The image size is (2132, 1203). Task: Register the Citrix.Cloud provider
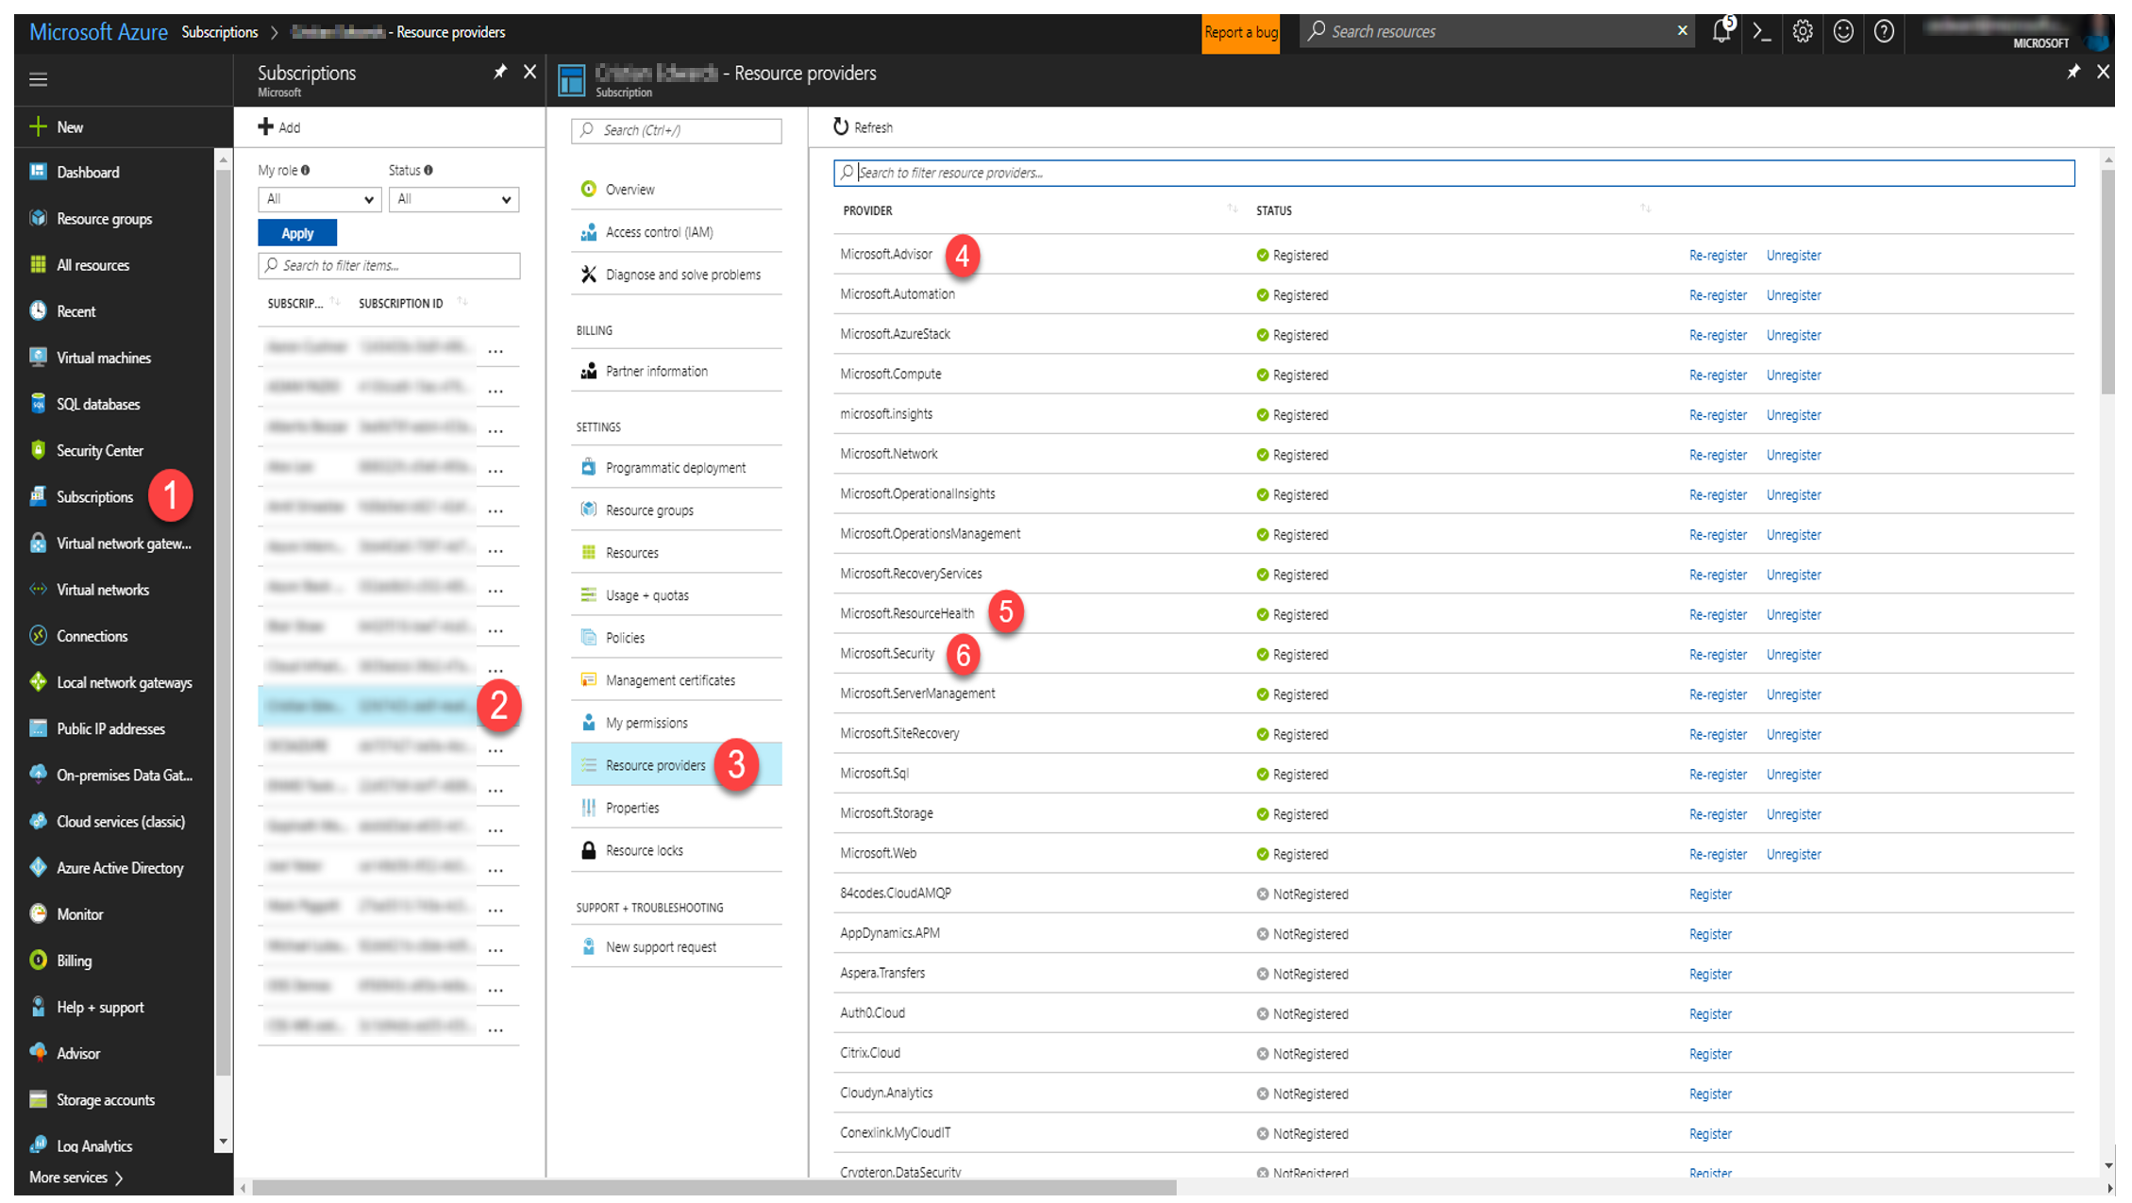(1710, 1054)
